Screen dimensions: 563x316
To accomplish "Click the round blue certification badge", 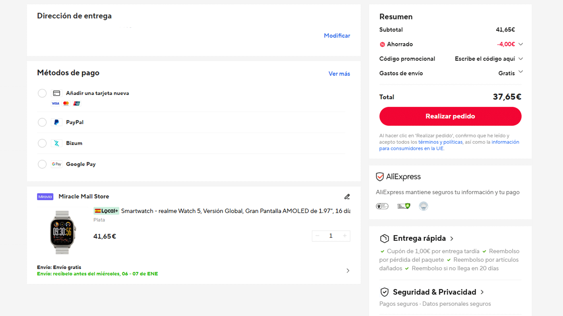I will (424, 206).
